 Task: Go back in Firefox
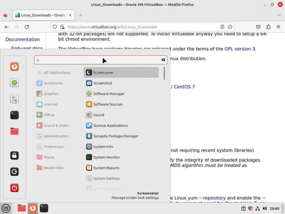(7, 27)
